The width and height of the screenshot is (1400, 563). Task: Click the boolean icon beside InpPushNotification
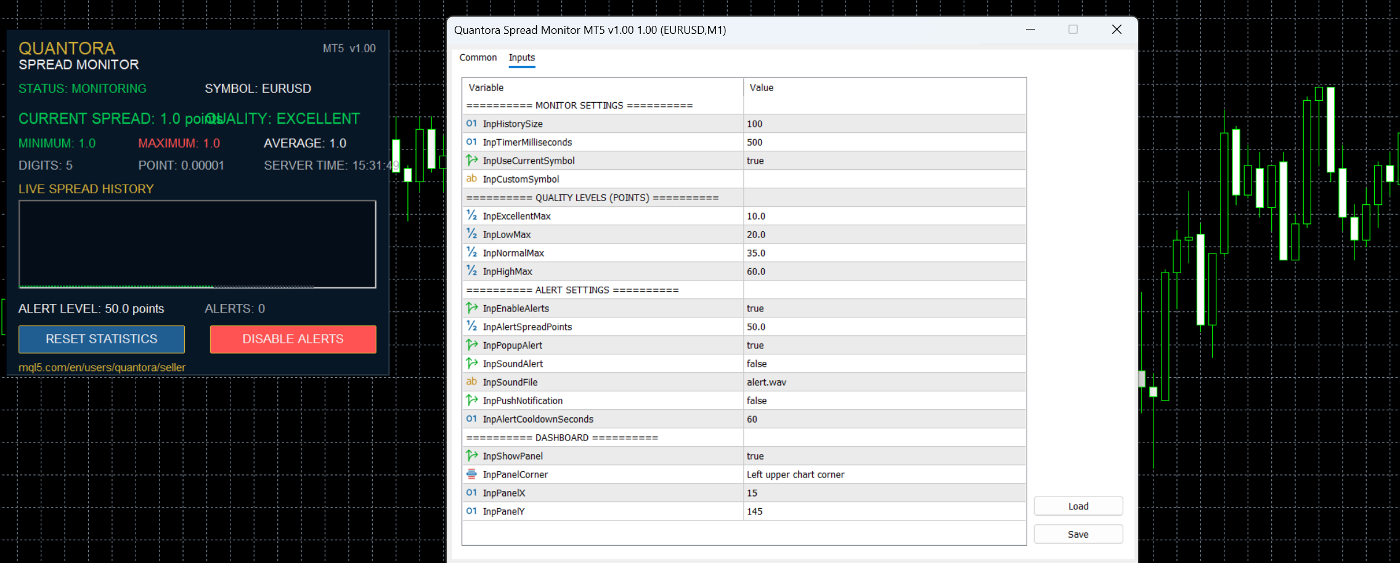coord(471,401)
